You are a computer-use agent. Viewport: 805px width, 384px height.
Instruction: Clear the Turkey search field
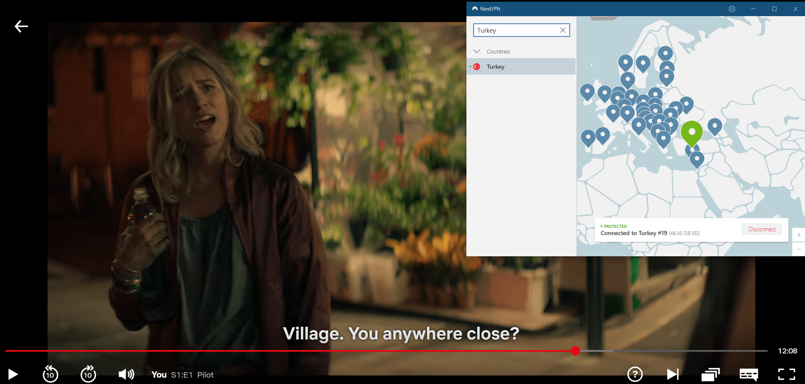pyautogui.click(x=563, y=30)
